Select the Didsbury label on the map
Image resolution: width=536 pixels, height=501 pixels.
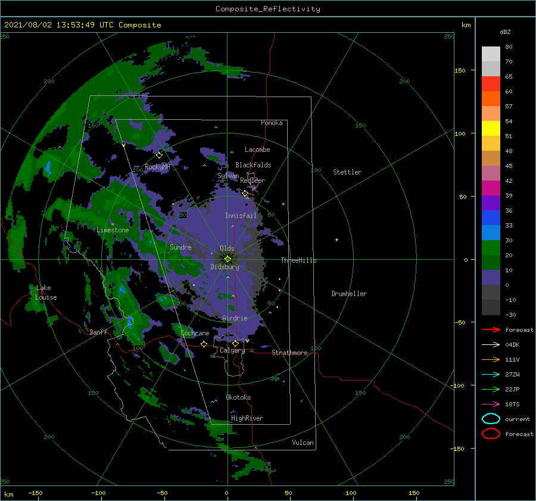tap(225, 267)
